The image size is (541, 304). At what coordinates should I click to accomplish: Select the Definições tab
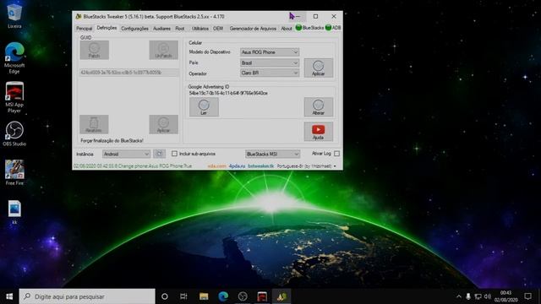point(107,28)
